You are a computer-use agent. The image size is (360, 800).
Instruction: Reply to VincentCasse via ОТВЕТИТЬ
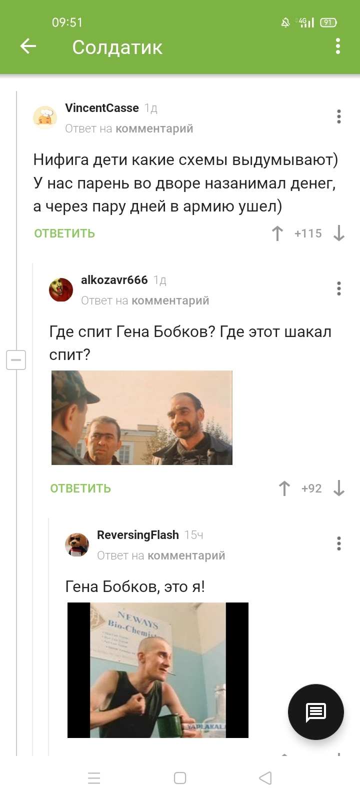[64, 233]
